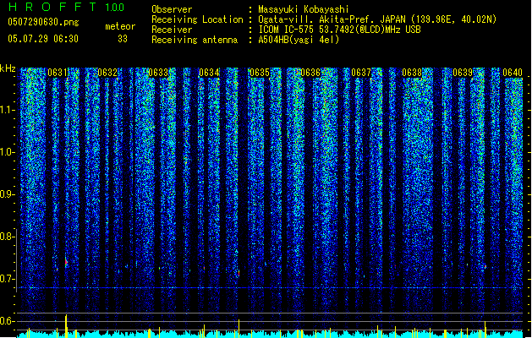Click the Receiving antenna label
This screenshot has height=338, width=532.
pyautogui.click(x=195, y=40)
